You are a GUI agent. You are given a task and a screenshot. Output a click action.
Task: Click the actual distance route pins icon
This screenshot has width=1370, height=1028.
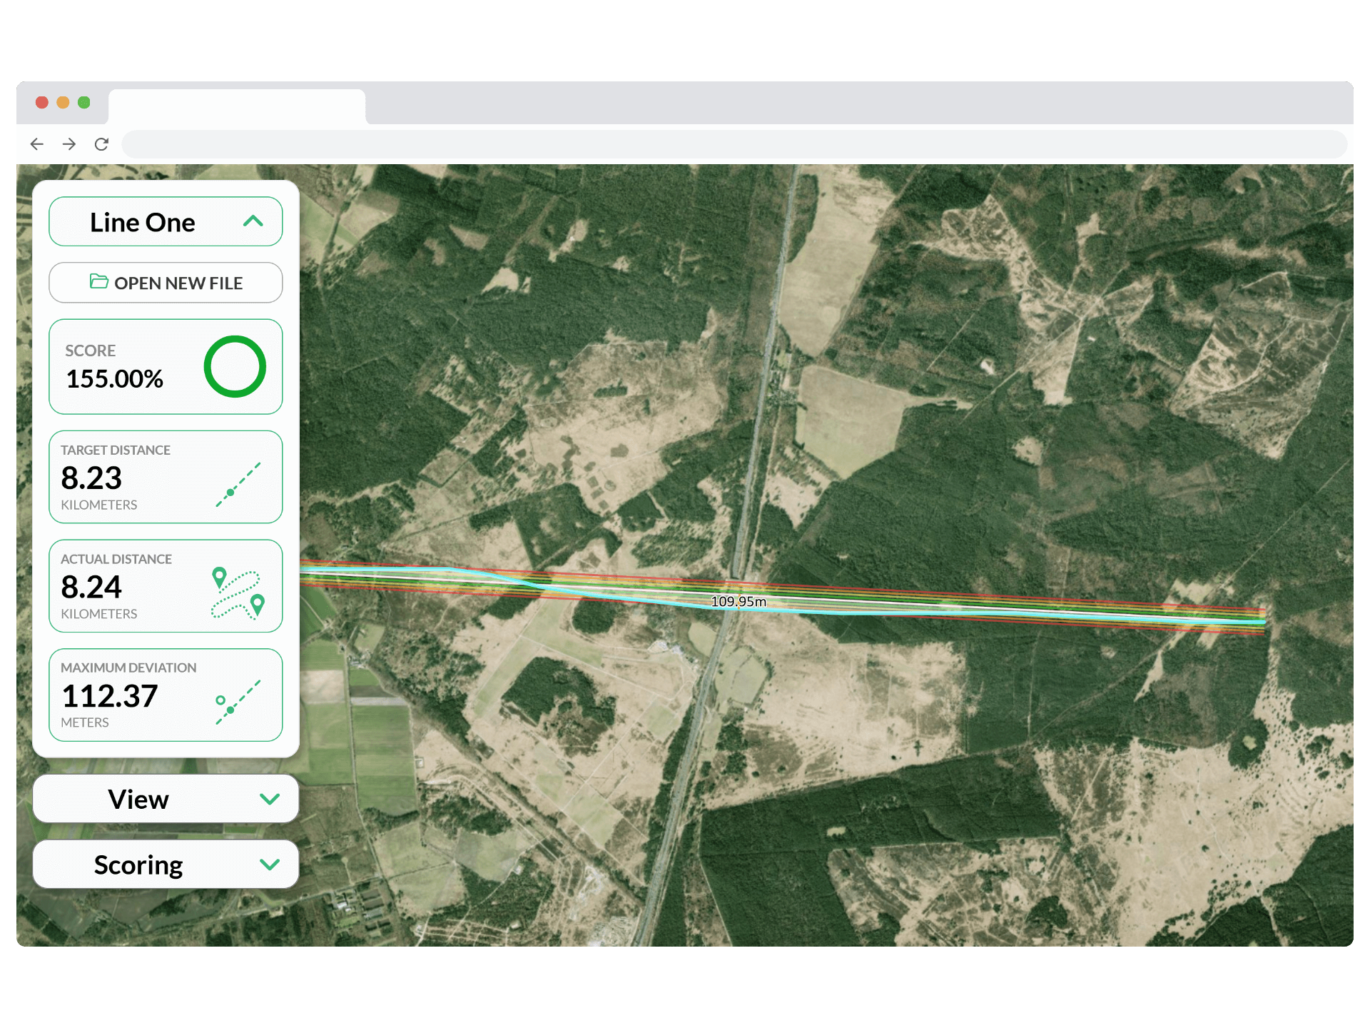[238, 593]
